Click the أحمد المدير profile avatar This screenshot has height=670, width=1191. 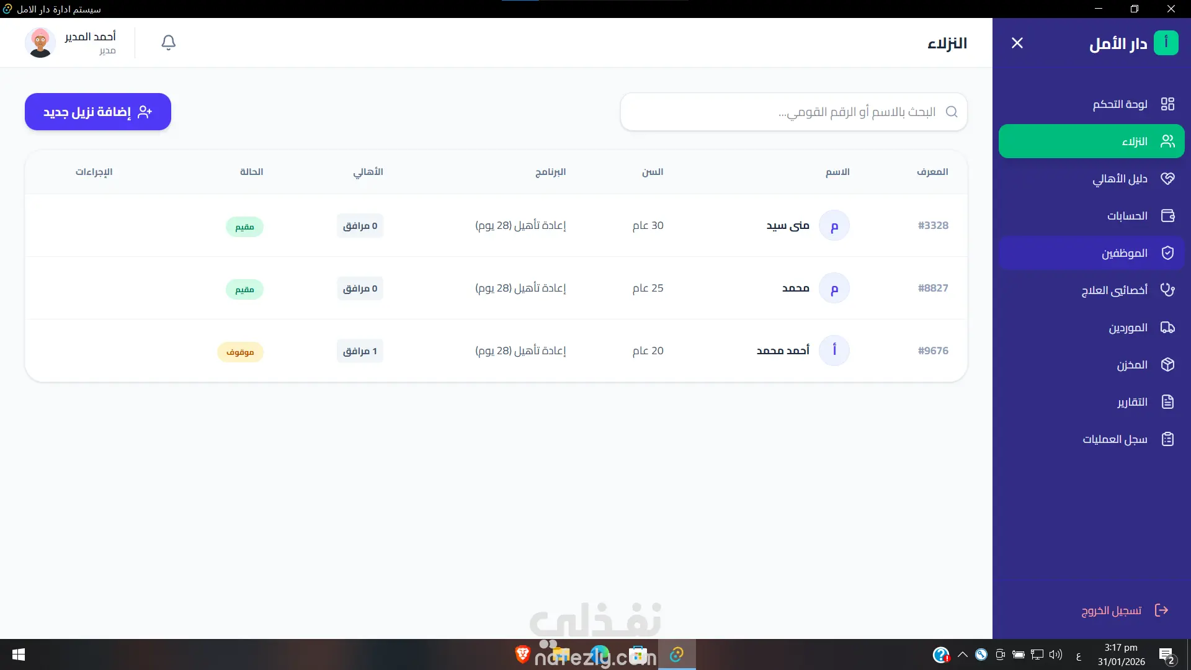[40, 43]
